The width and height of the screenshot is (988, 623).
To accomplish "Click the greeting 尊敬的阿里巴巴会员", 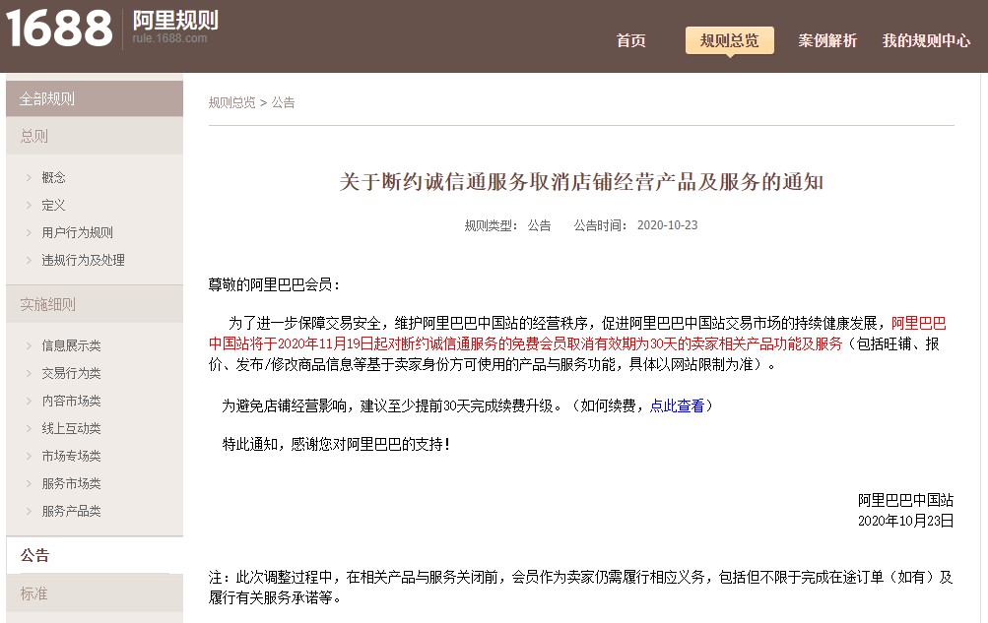I will [x=274, y=285].
